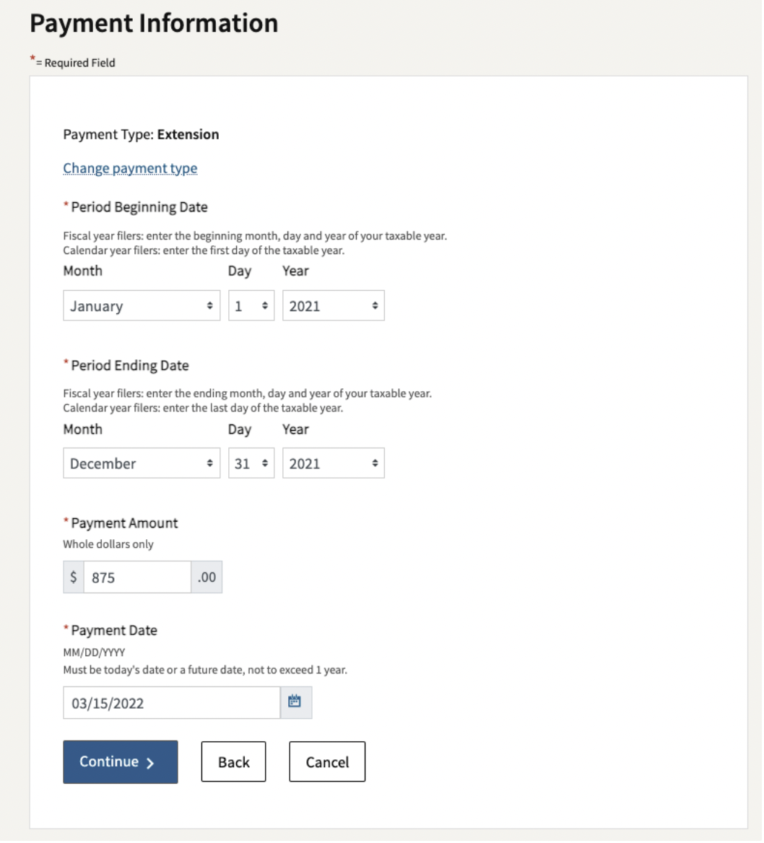This screenshot has height=843, width=764.
Task: Click the chevron arrow on Continue button
Action: pos(151,764)
